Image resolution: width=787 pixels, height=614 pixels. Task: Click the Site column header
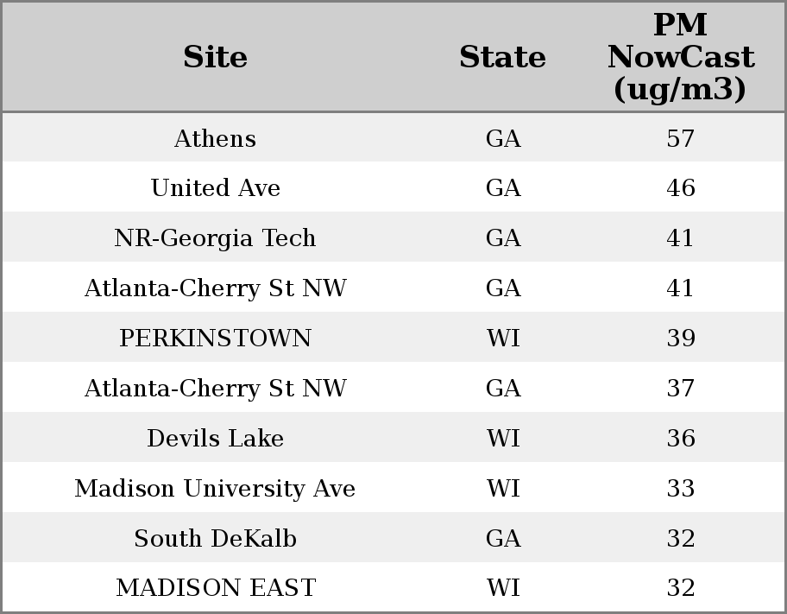[216, 57]
